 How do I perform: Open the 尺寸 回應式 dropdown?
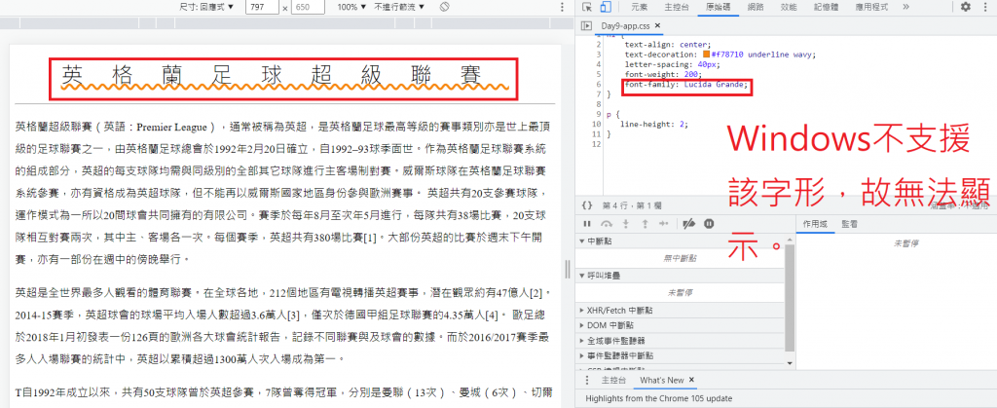tap(206, 7)
